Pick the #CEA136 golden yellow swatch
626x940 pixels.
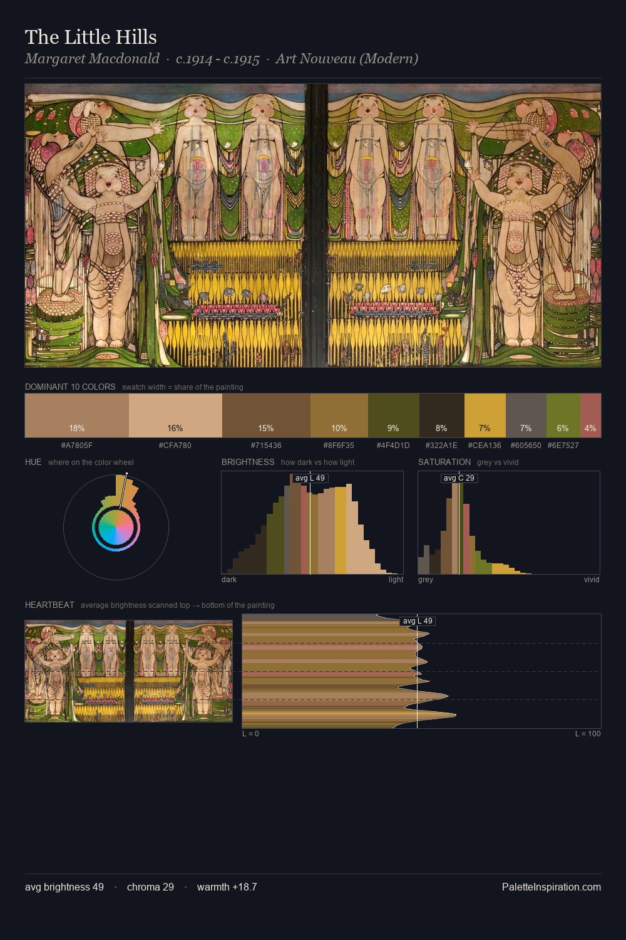[x=485, y=415]
